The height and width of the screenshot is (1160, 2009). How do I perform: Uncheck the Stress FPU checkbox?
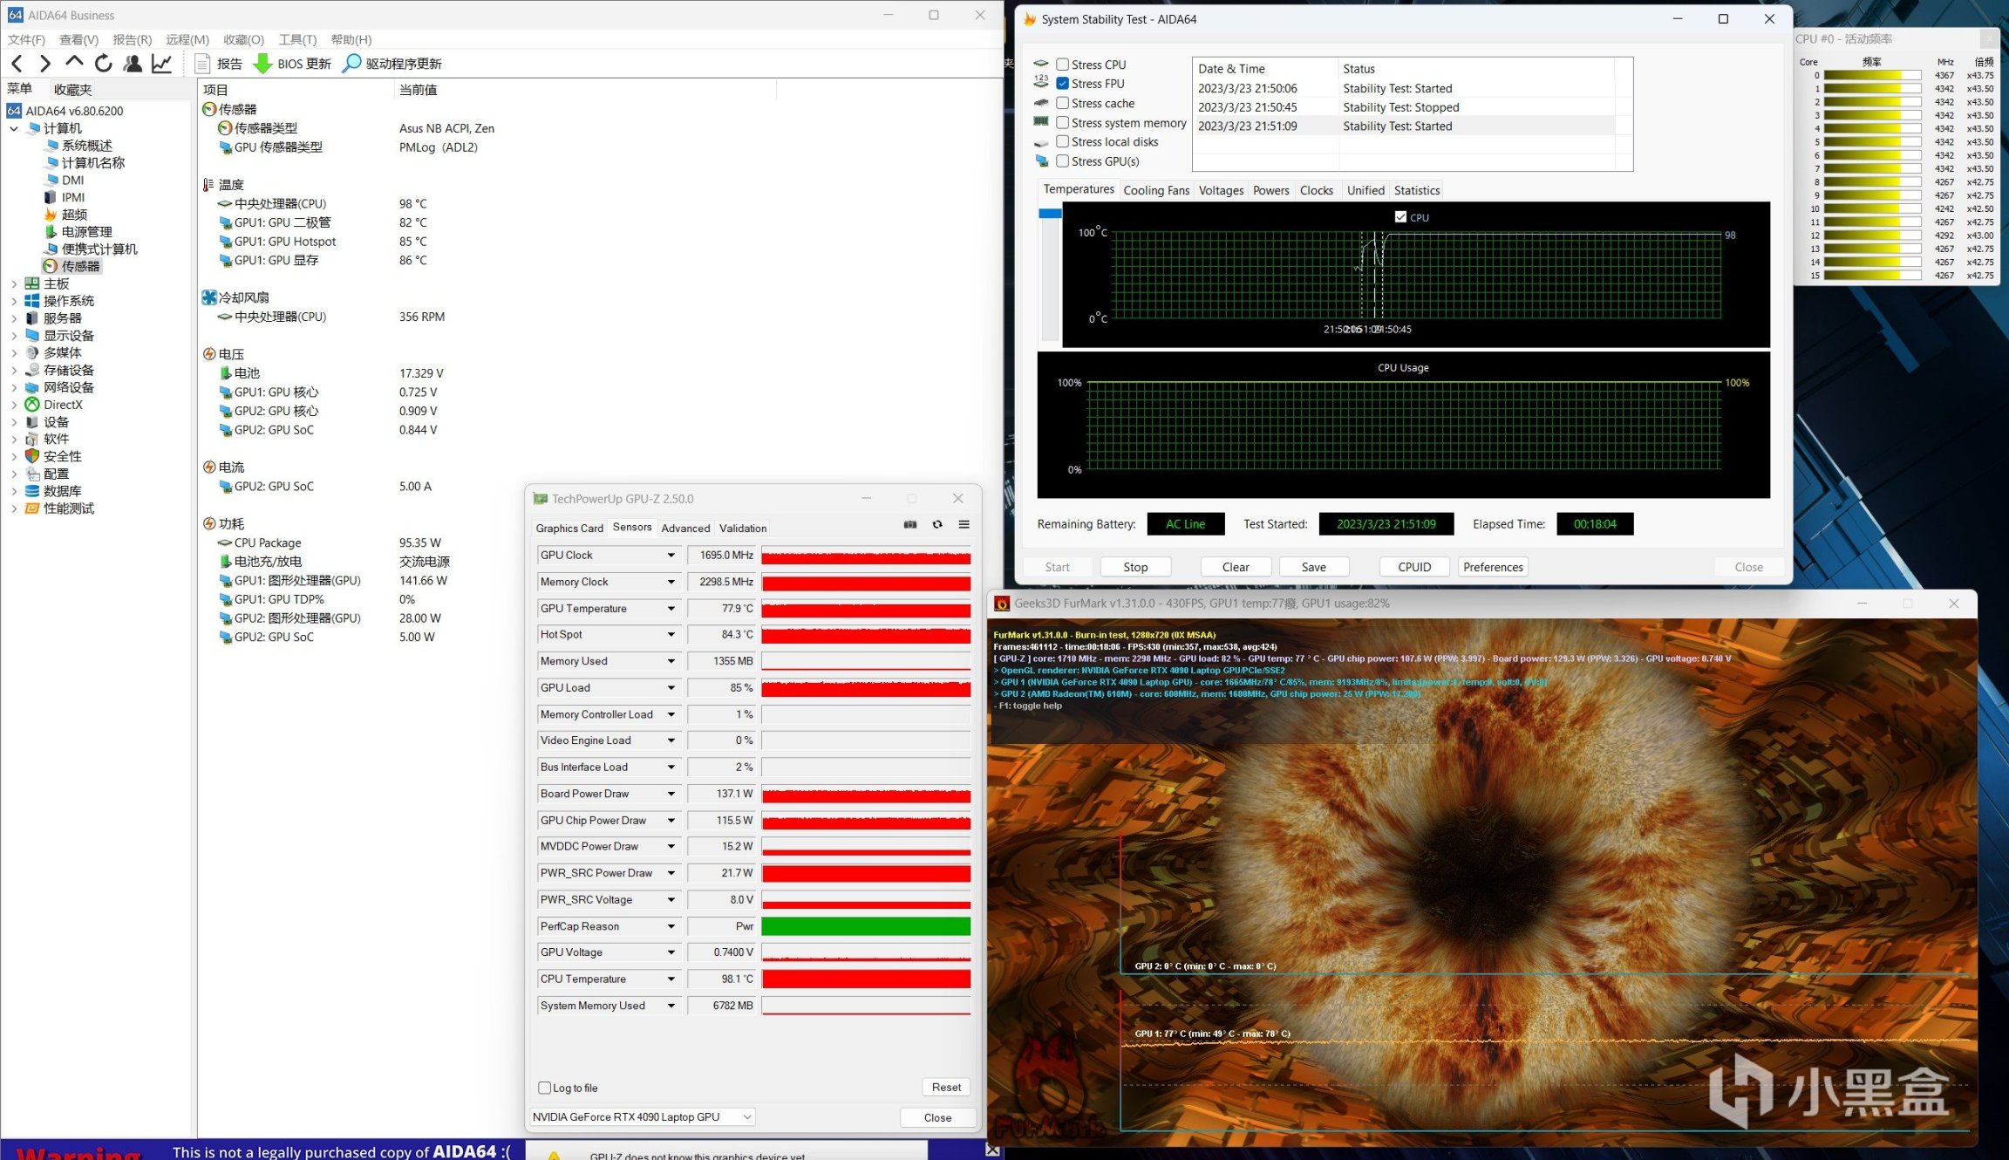(x=1062, y=84)
